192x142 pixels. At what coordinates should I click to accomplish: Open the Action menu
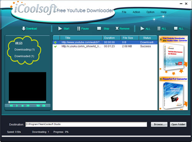click(x=136, y=12)
